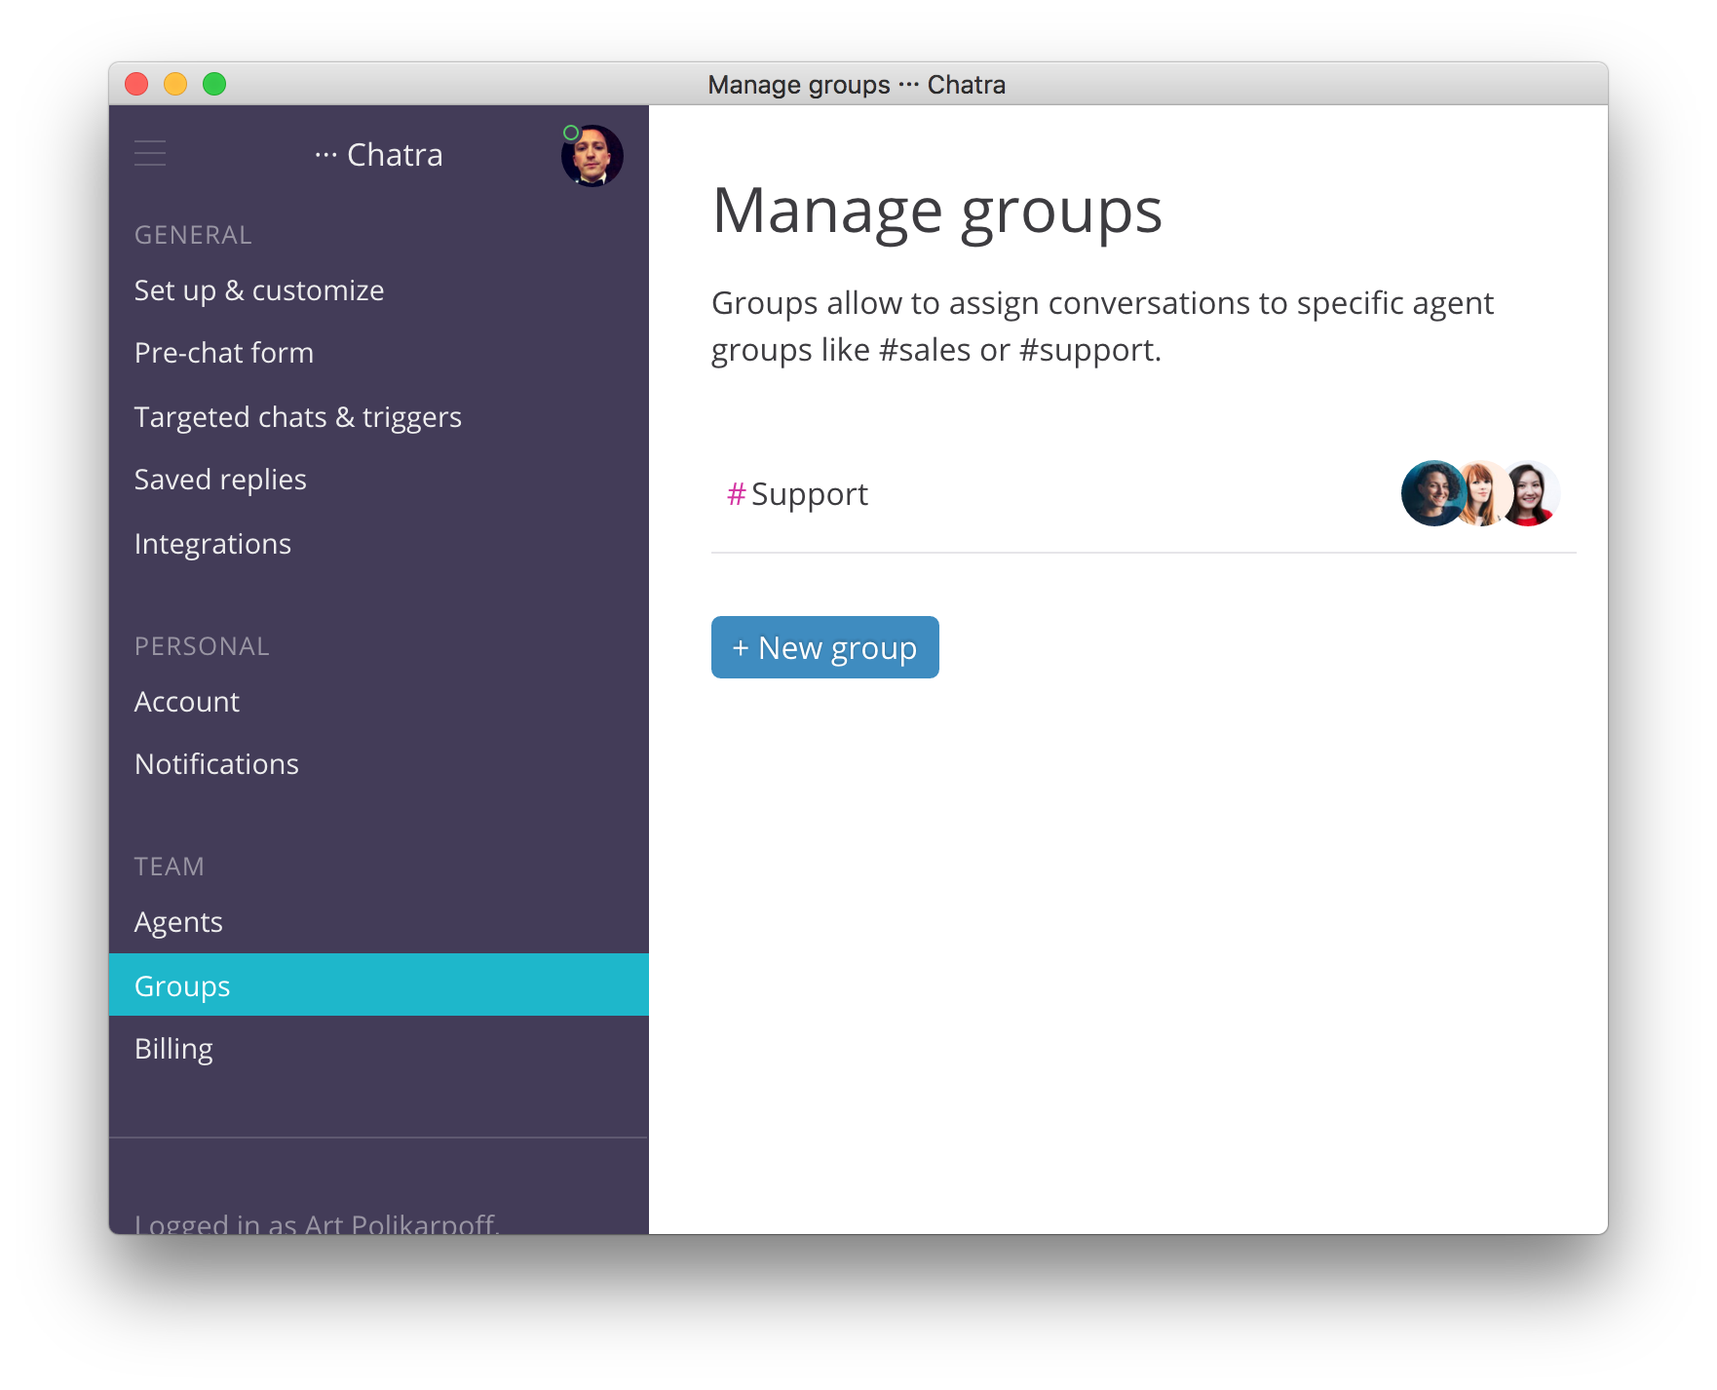Select the highlighted Groups item
Screen dimensions: 1717x1390
(182, 985)
